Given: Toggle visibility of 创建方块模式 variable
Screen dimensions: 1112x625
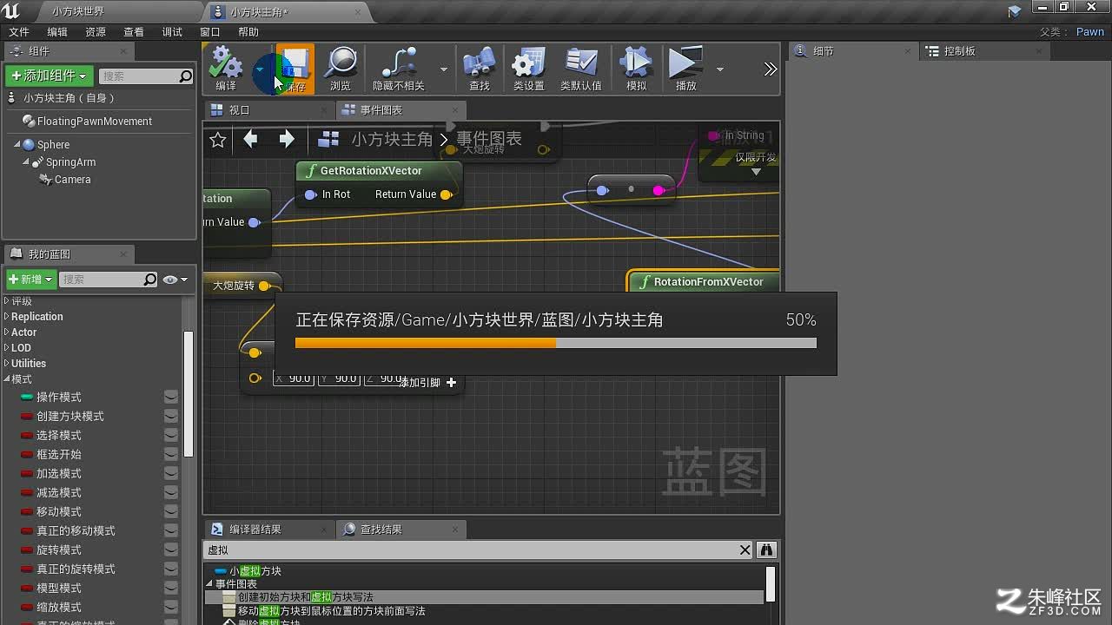Looking at the screenshot, I should click(171, 416).
